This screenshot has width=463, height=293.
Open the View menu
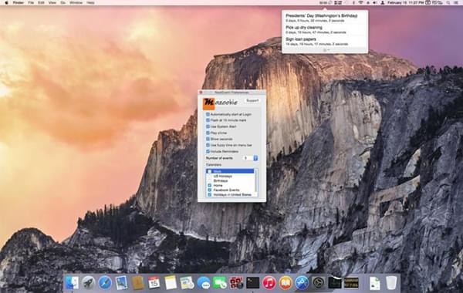52,2
